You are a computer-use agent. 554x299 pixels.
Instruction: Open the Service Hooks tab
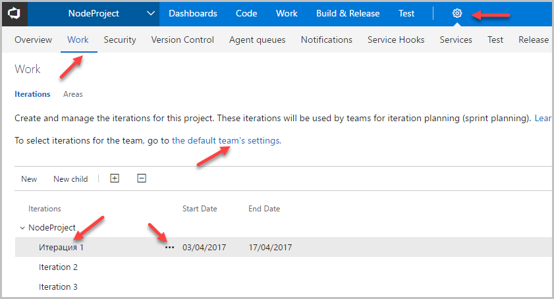tap(396, 40)
